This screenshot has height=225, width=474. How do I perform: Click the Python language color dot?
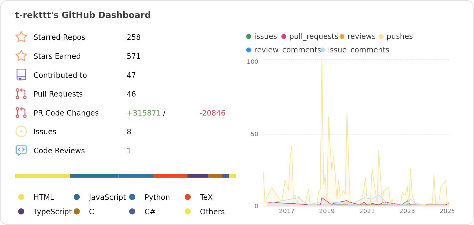tap(132, 197)
